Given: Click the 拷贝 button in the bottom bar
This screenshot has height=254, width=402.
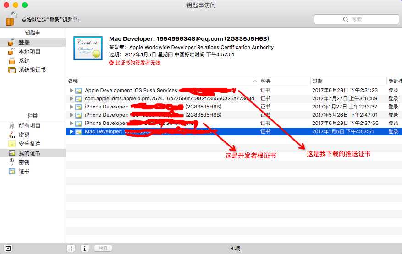Looking at the screenshot, I should point(103,249).
